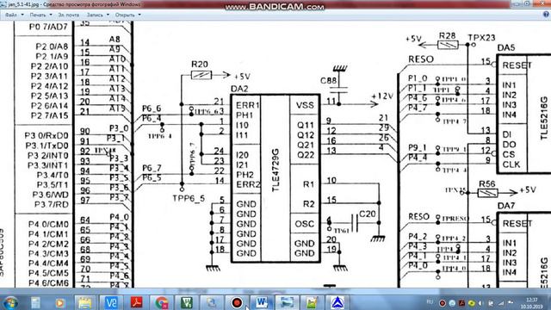Click the DA5 designator label
Screen dimensions: 551x310
coord(506,48)
